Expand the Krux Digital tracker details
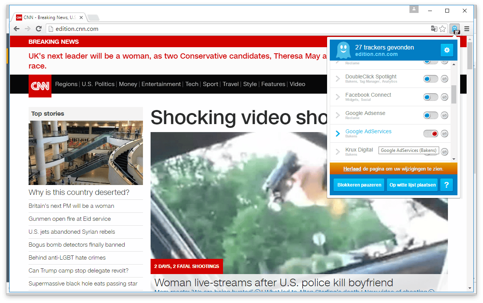This screenshot has width=483, height=303. [x=338, y=152]
